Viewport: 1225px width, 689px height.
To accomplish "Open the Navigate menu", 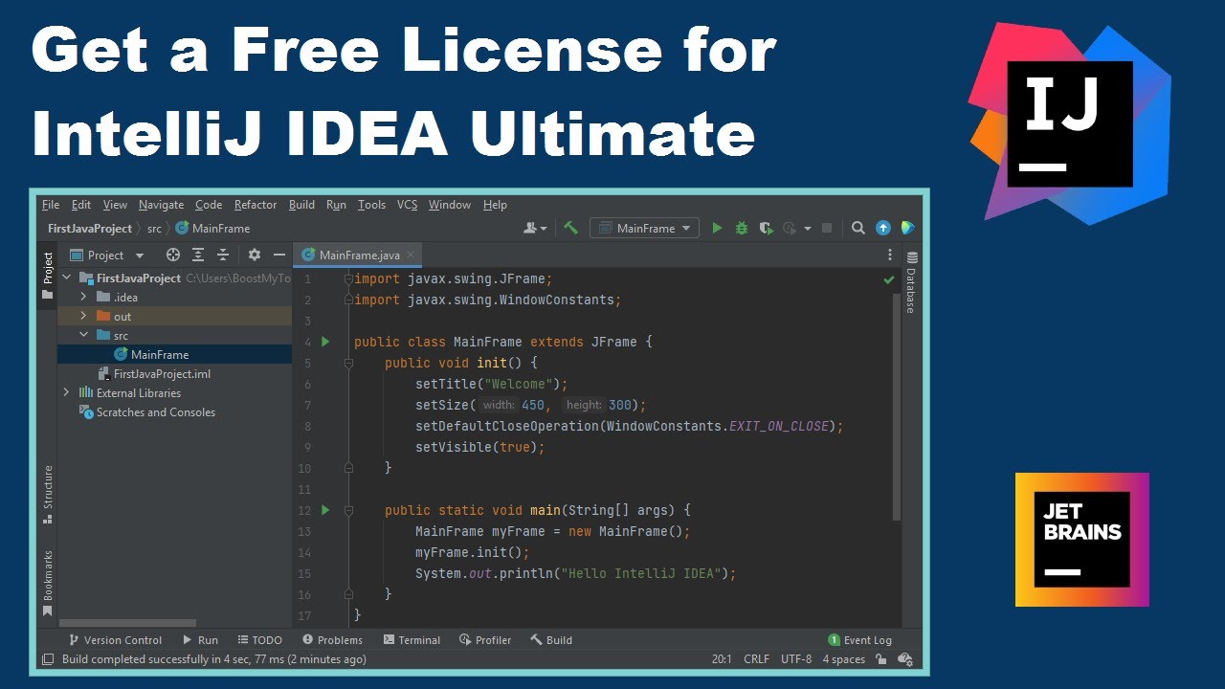I will (161, 205).
